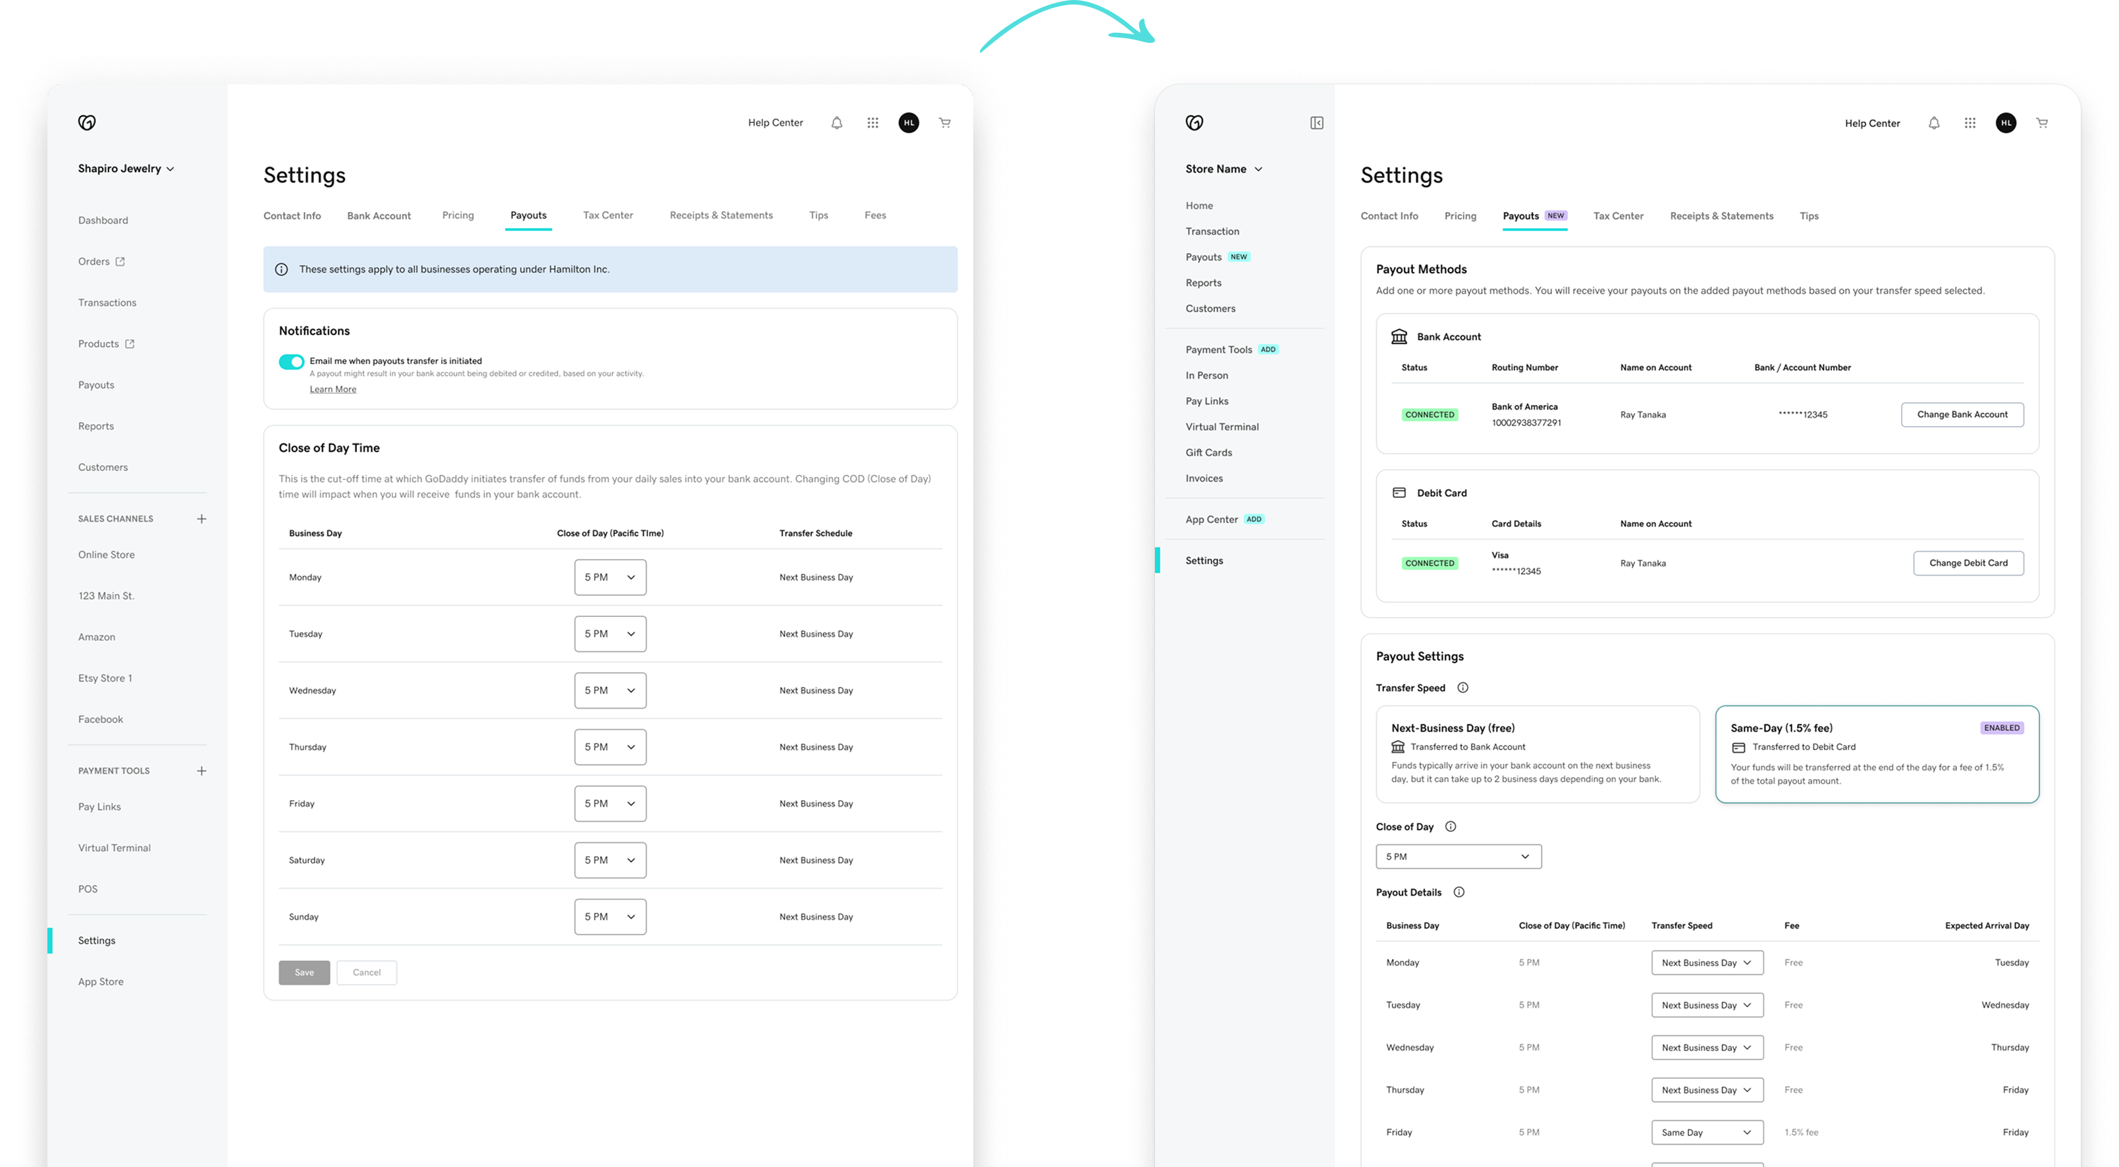The height and width of the screenshot is (1167, 2119).
Task: Open Monday close of day time dropdown
Action: tap(610, 577)
